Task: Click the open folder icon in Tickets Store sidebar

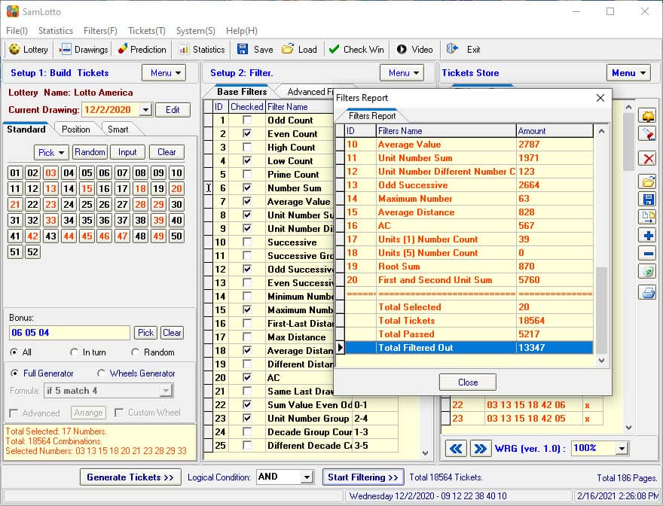Action: pos(648,181)
